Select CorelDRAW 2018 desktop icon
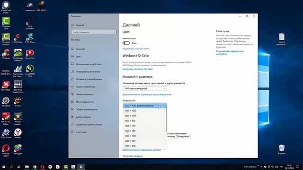The width and height of the screenshot is (303, 170). point(30,71)
